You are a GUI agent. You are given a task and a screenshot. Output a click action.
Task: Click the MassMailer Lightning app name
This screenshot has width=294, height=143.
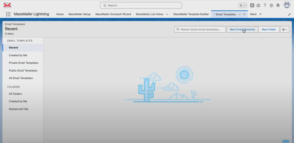tap(31, 14)
